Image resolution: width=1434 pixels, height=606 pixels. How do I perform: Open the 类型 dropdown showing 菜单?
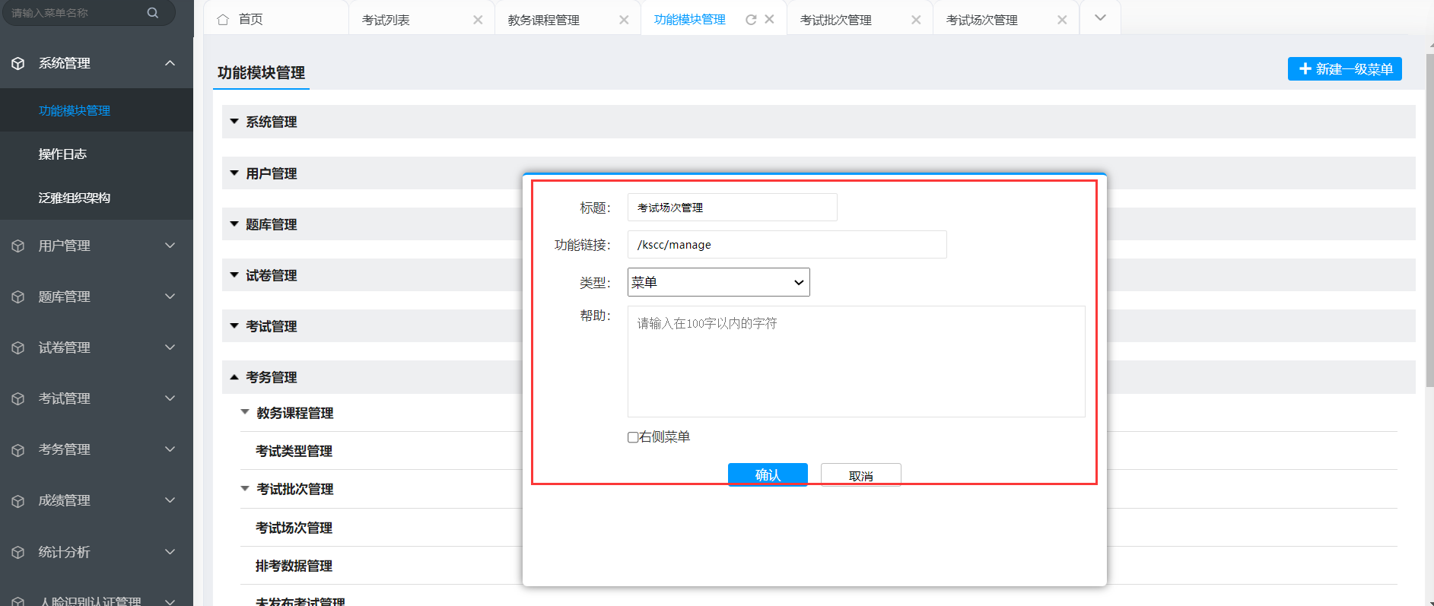pos(718,282)
